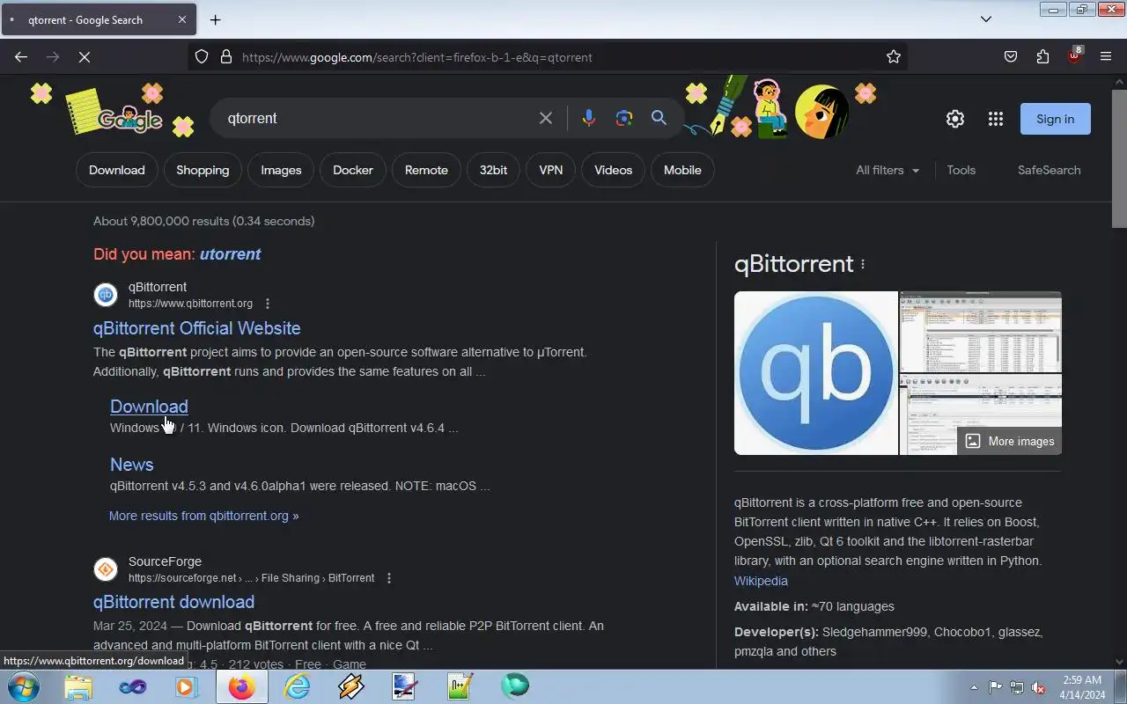Select the Shopping filter chip

point(203,170)
